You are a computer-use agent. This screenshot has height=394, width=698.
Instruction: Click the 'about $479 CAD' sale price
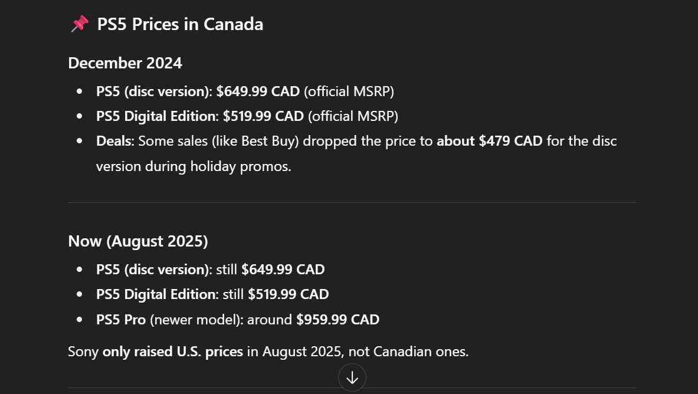pyautogui.click(x=489, y=141)
